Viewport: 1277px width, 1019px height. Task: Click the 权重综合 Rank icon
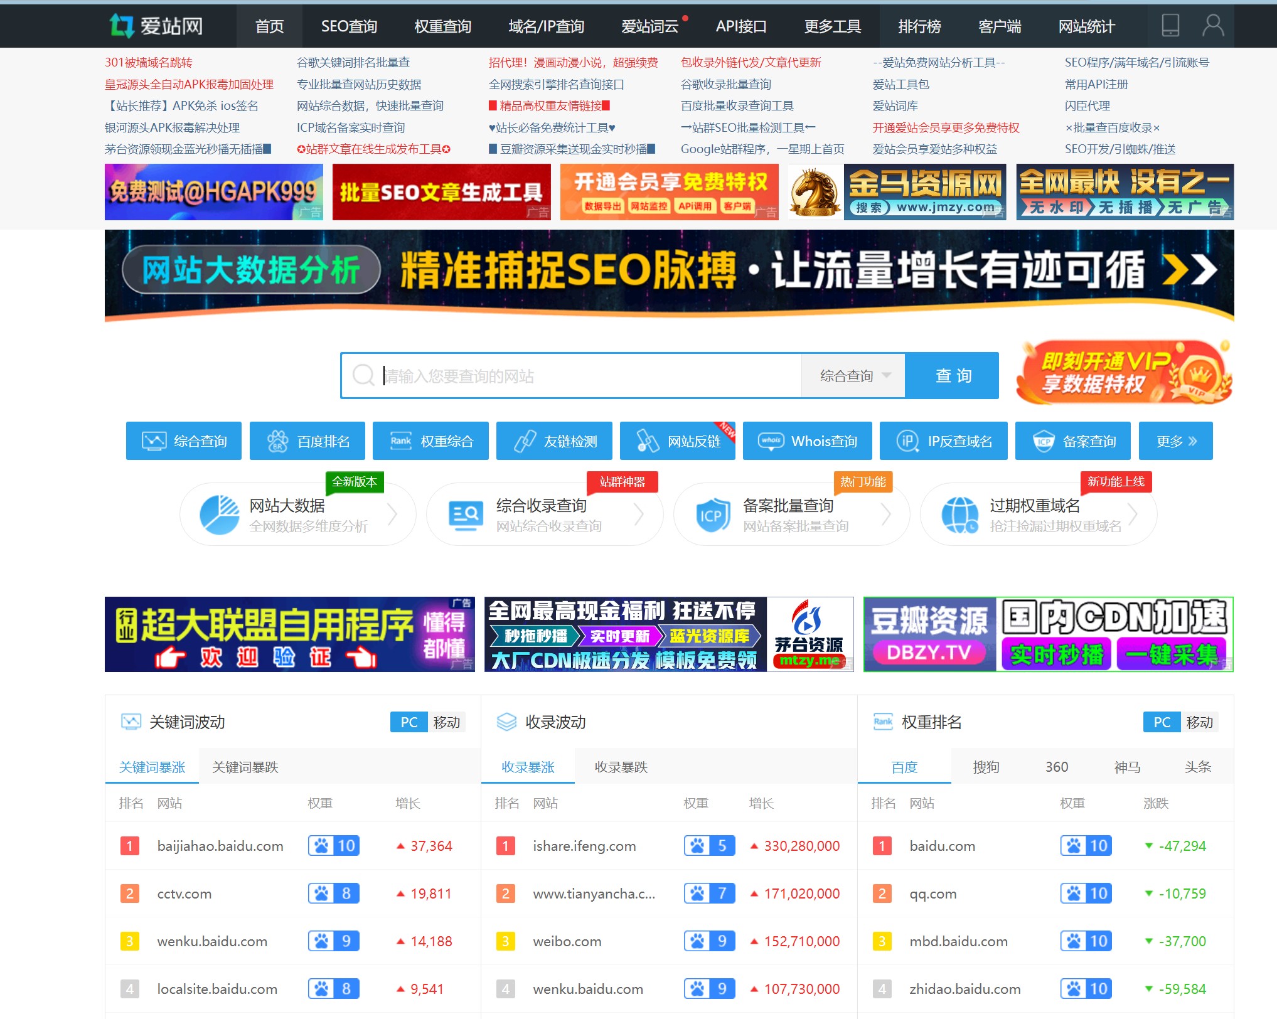pyautogui.click(x=400, y=441)
